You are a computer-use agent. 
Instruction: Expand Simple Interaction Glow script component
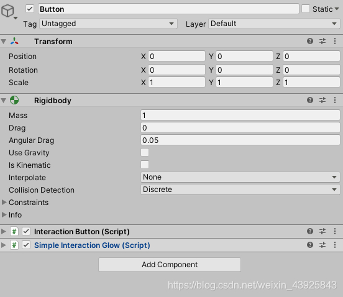coord(4,245)
